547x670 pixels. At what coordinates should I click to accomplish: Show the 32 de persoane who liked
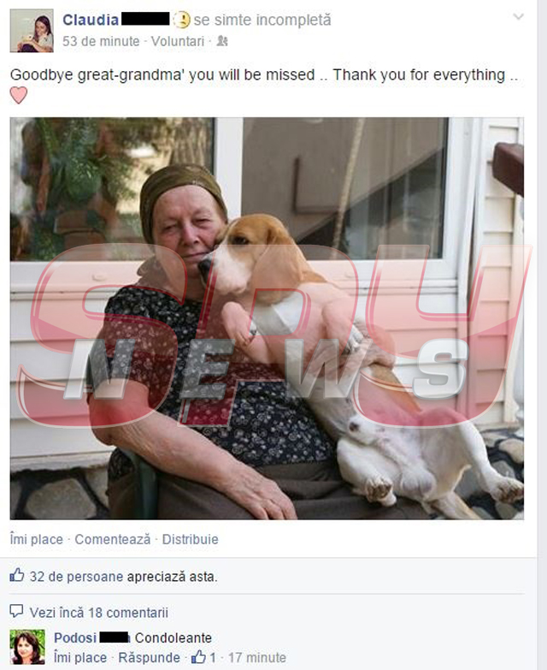click(76, 577)
